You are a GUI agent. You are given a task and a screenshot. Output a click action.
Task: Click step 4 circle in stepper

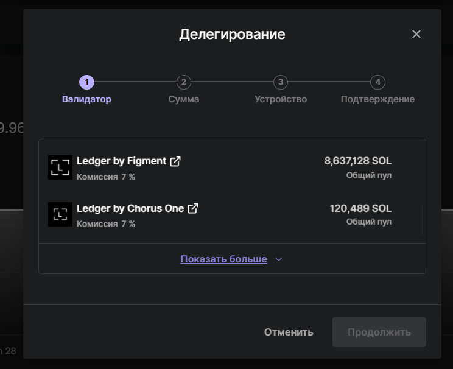377,82
